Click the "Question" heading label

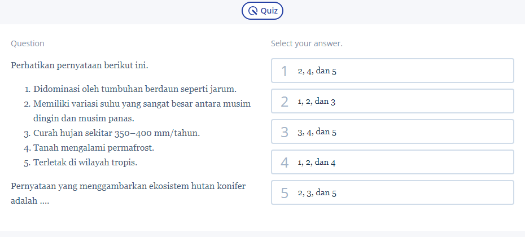click(28, 43)
